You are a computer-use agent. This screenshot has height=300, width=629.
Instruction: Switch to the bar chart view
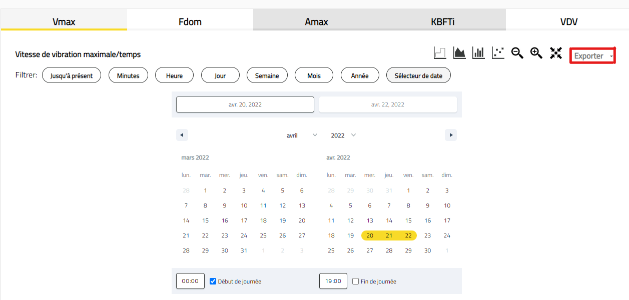click(478, 53)
